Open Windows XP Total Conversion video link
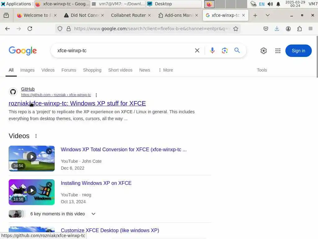The width and height of the screenshot is (318, 239). (x=124, y=150)
